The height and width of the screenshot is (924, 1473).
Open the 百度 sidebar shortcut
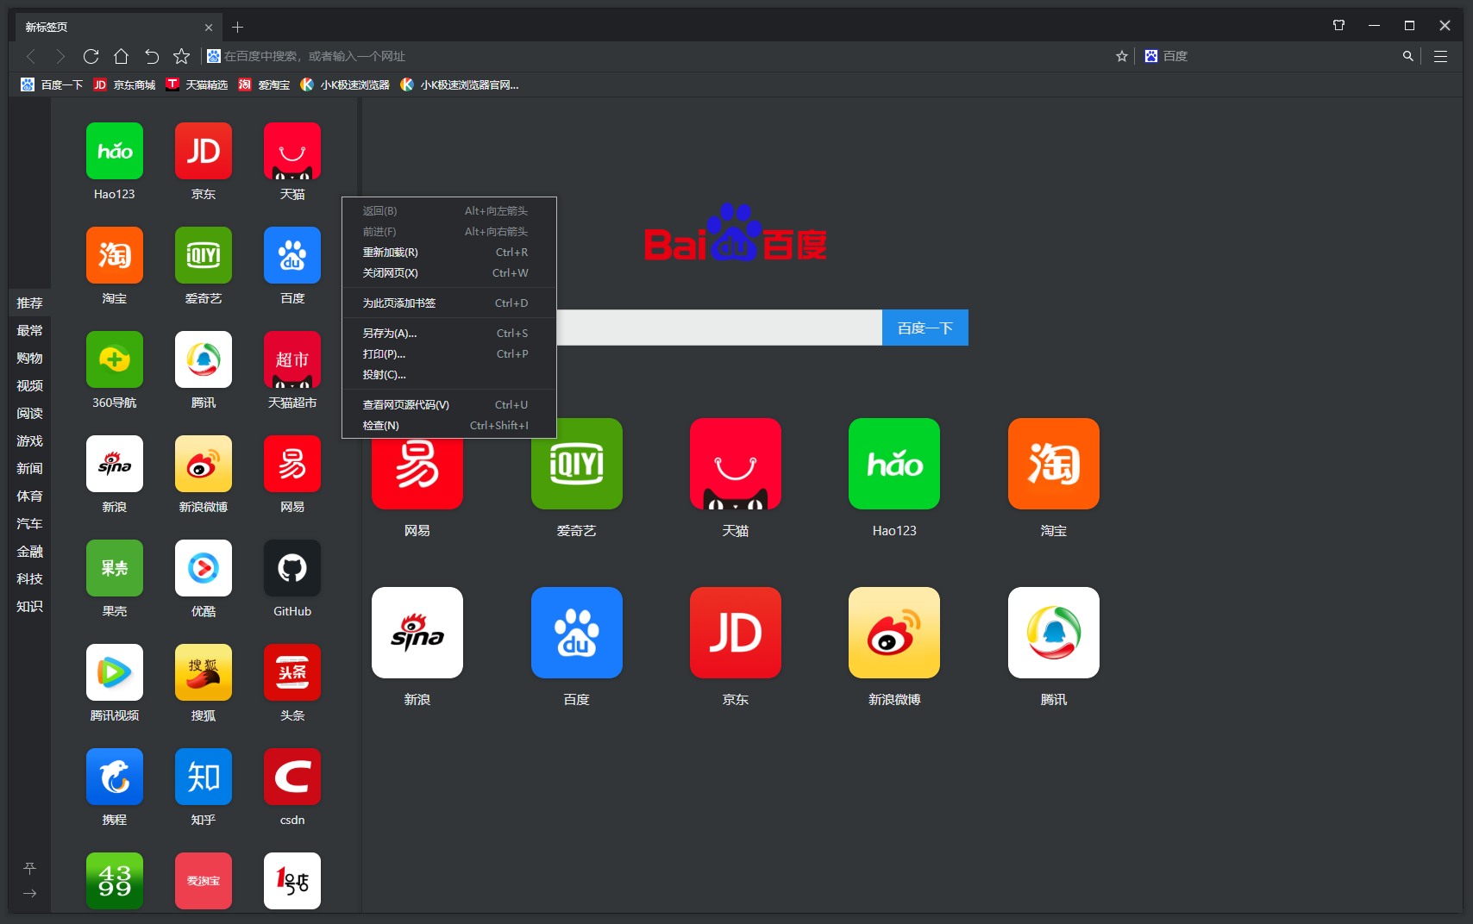click(x=292, y=255)
